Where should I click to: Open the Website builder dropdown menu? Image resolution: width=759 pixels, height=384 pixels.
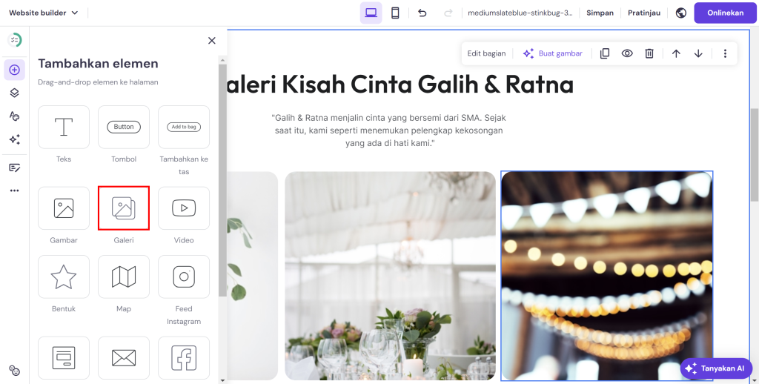click(44, 13)
